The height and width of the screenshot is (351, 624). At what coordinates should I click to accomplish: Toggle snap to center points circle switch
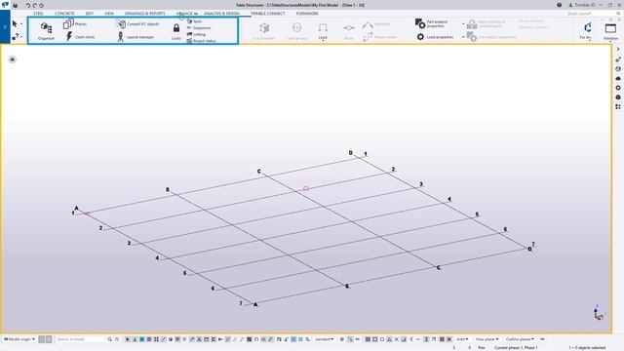click(382, 339)
